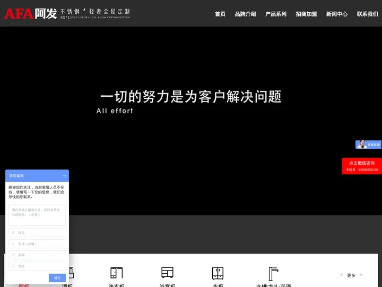Click the 在线咨询 online chat badge
The height and width of the screenshot is (287, 382).
368,144
